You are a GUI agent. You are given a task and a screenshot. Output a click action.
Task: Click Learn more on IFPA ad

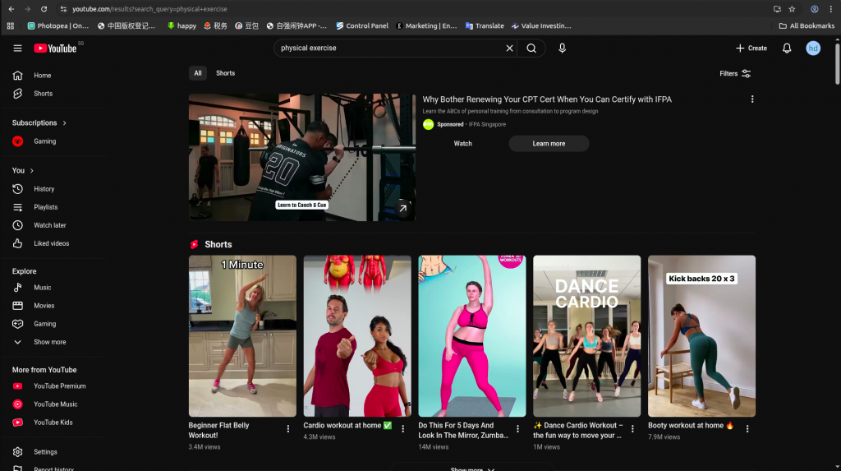(x=549, y=144)
